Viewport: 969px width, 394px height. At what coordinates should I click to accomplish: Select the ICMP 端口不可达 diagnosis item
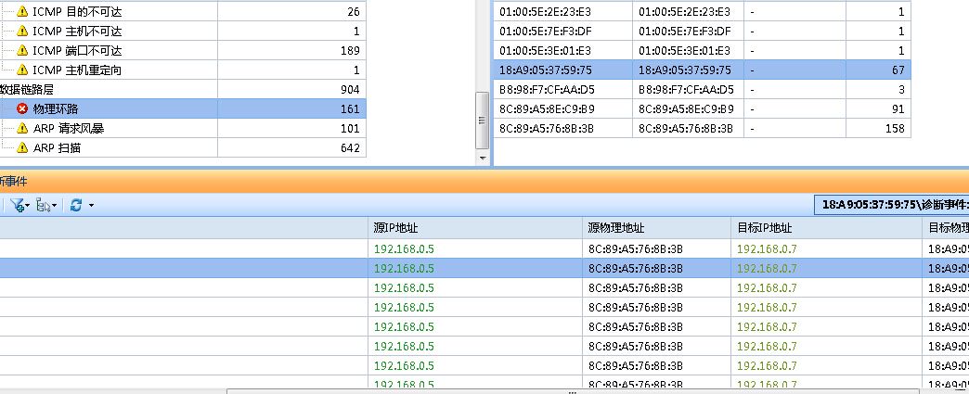[183, 50]
